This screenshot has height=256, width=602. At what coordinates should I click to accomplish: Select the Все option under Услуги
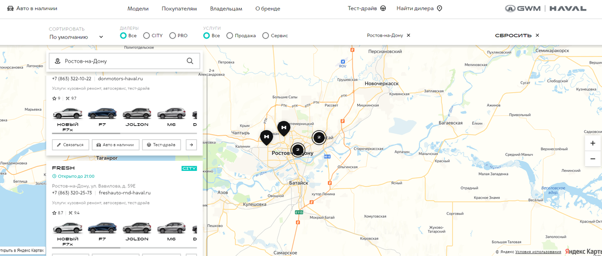[211, 36]
